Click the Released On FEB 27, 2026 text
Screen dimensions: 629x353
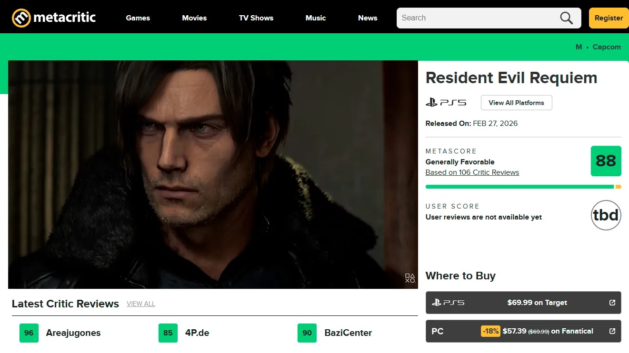[x=471, y=124]
